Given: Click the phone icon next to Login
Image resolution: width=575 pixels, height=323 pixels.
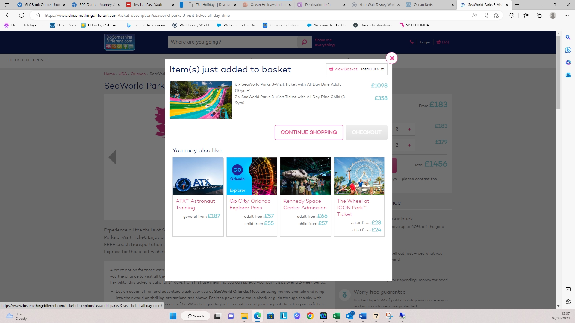Looking at the screenshot, I should pos(411,42).
